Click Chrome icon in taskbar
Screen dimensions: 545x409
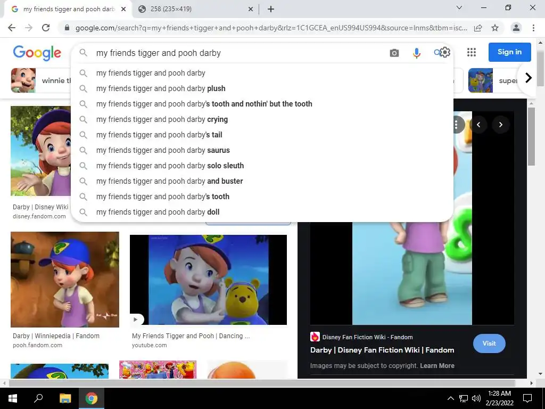point(92,398)
